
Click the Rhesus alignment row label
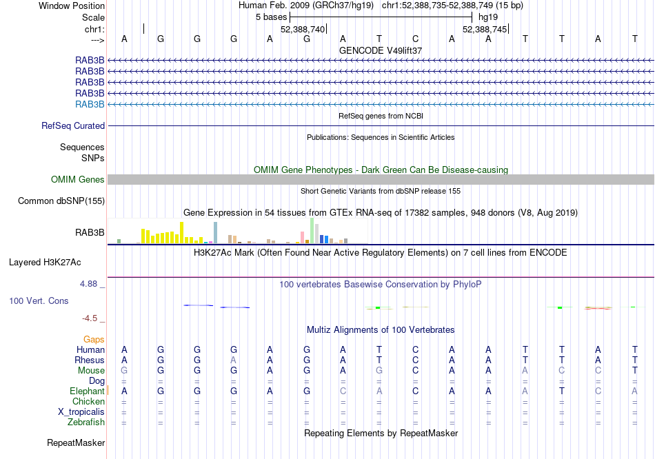coord(90,360)
